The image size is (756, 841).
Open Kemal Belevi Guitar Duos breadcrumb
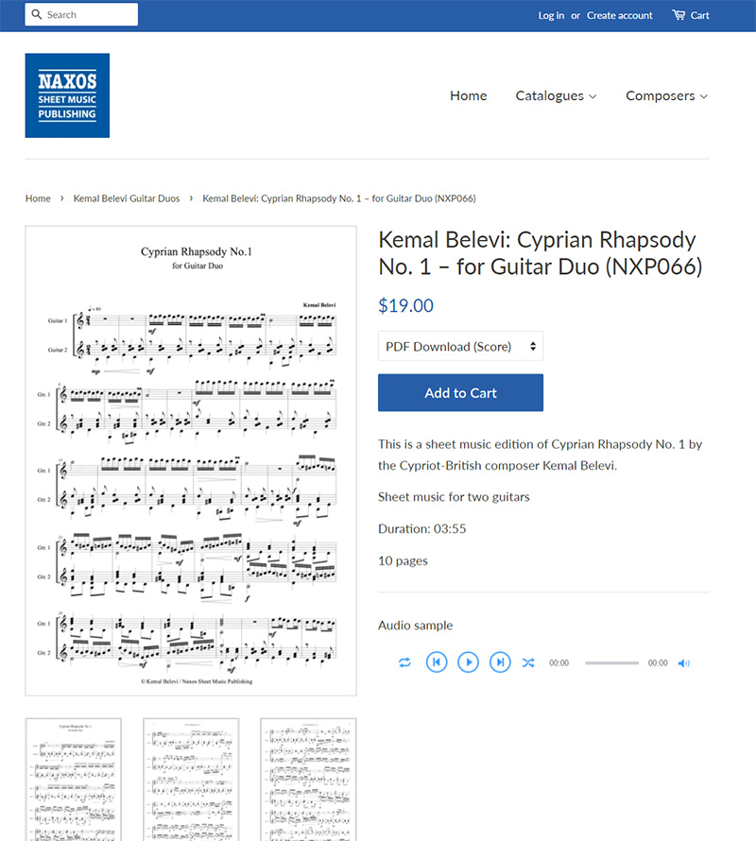127,198
